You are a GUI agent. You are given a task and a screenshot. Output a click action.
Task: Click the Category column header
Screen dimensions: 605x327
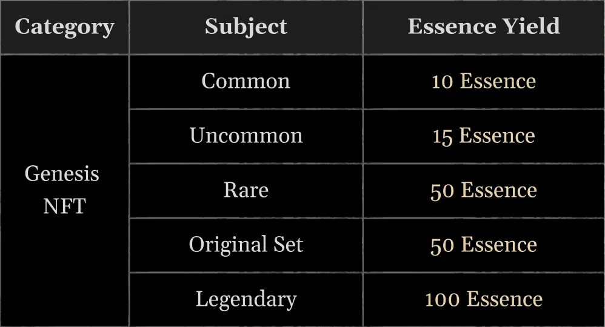(64, 27)
